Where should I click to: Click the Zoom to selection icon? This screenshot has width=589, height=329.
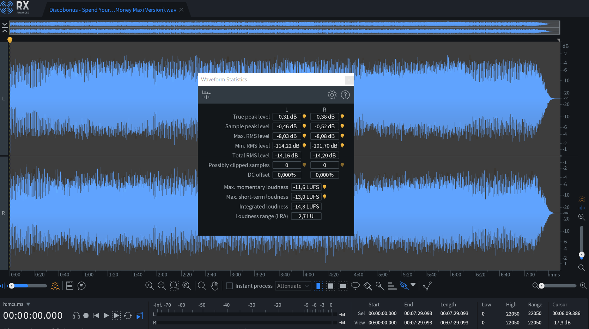[x=174, y=286]
